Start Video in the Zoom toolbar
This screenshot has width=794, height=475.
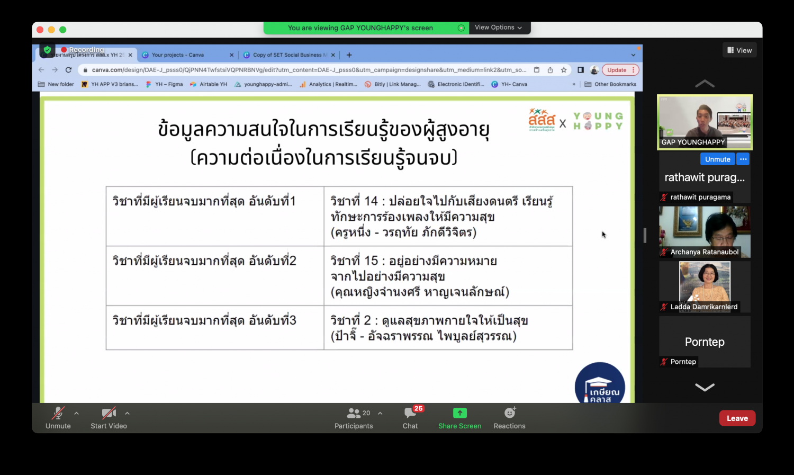(109, 418)
